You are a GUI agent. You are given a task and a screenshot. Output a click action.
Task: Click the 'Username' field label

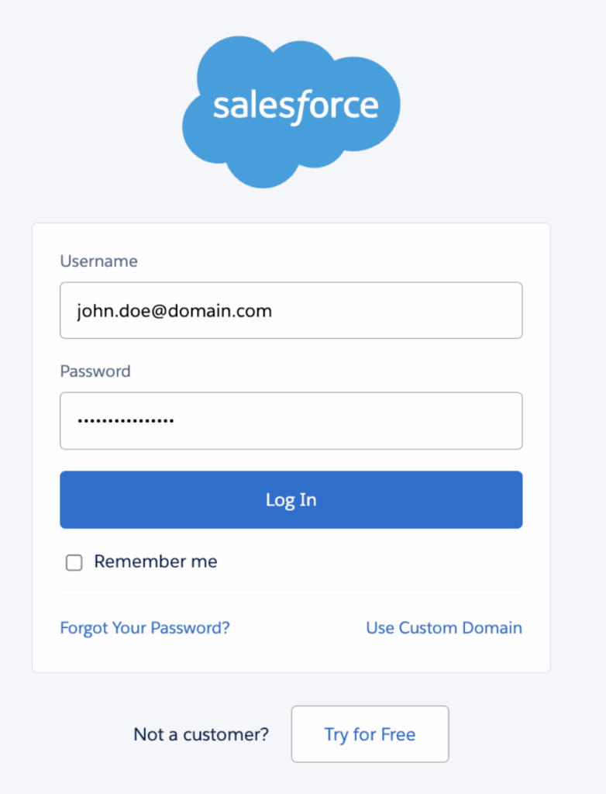(x=98, y=261)
